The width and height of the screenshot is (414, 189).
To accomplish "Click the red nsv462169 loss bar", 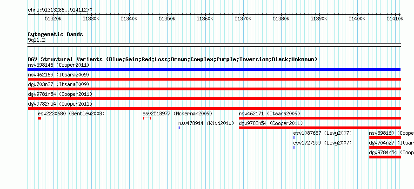I will (x=214, y=79).
